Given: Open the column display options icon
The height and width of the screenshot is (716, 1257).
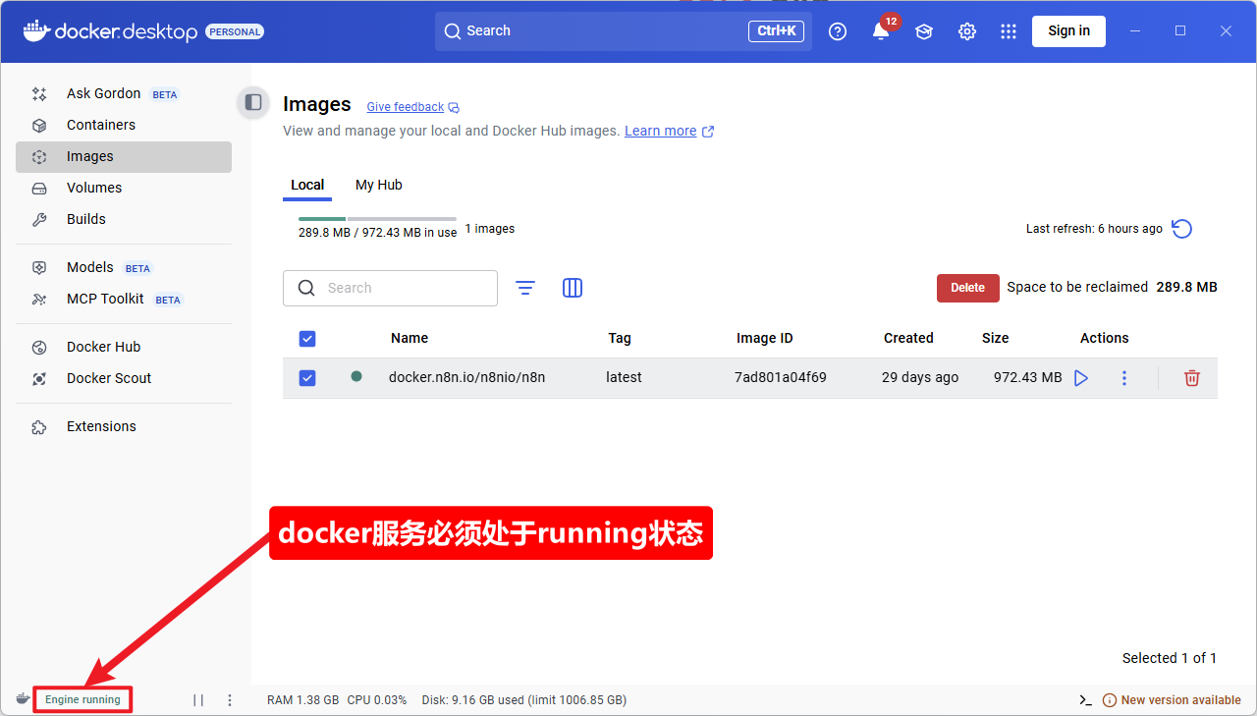Looking at the screenshot, I should tap(573, 288).
